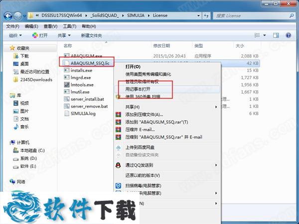The image size is (299, 224).
Task: Choose 还原以前的版本(V) in context menu
Action: pyautogui.click(x=143, y=175)
